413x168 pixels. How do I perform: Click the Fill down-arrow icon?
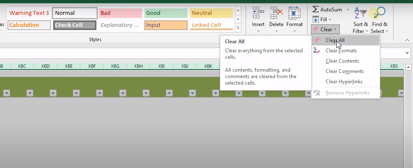pyautogui.click(x=316, y=19)
